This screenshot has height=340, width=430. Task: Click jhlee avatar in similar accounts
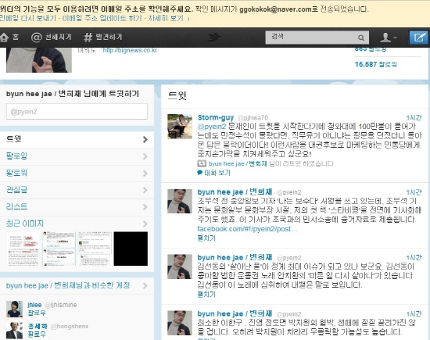pyautogui.click(x=15, y=309)
